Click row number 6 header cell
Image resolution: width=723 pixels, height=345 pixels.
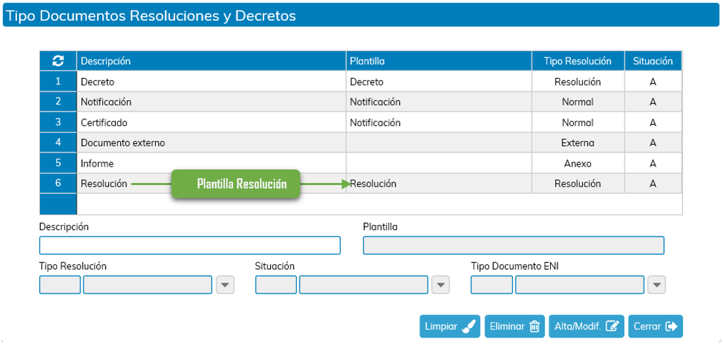coord(58,184)
